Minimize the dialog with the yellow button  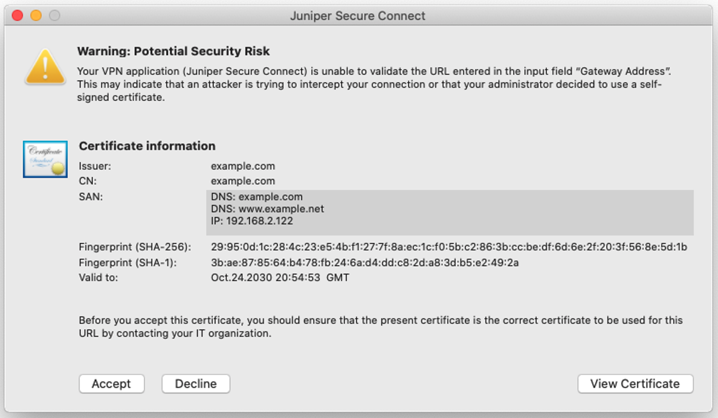click(x=36, y=16)
